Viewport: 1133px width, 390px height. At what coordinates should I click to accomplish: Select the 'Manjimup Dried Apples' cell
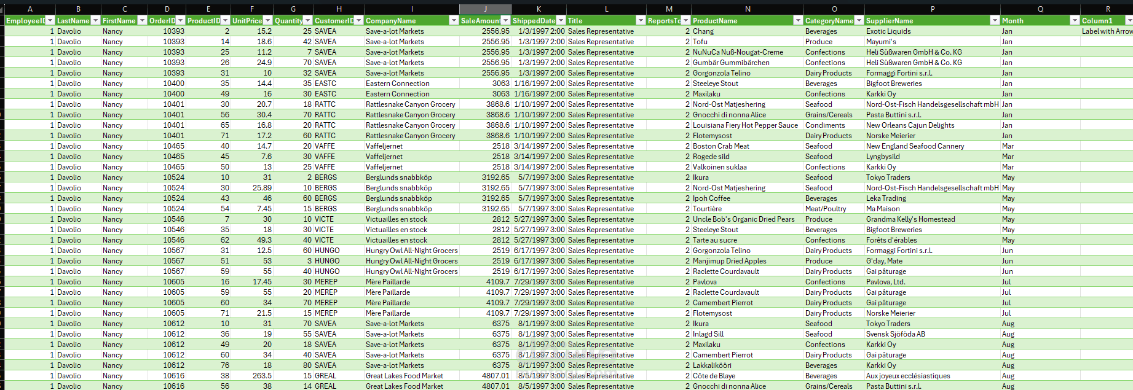coord(747,260)
